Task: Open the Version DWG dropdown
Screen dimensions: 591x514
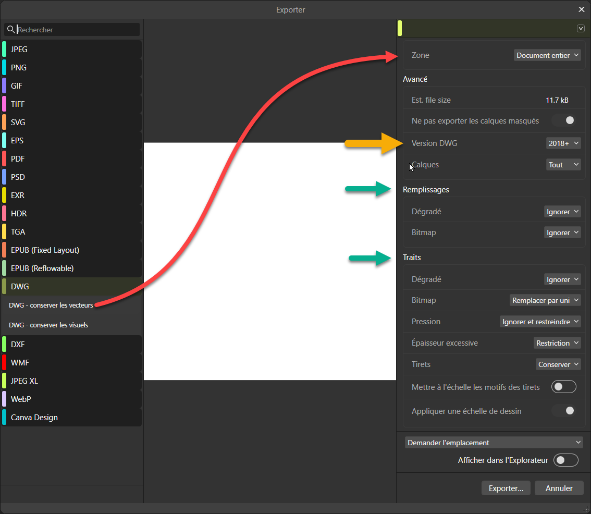Action: [x=563, y=143]
